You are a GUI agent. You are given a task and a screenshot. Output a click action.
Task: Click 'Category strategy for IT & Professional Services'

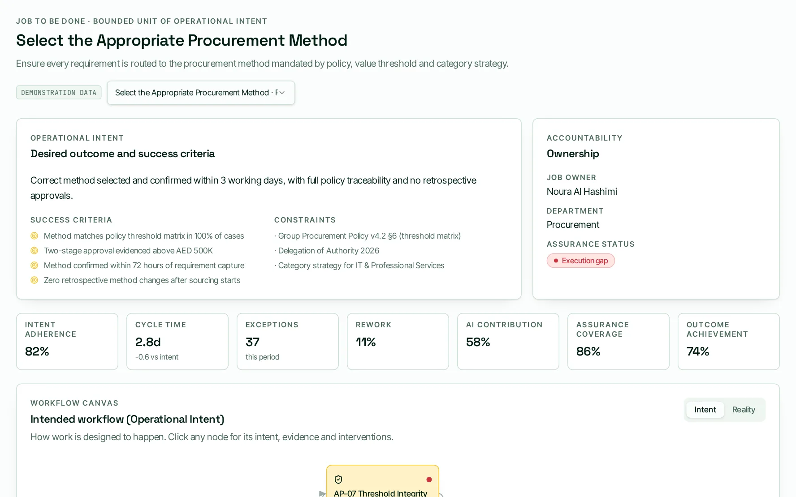click(x=359, y=266)
